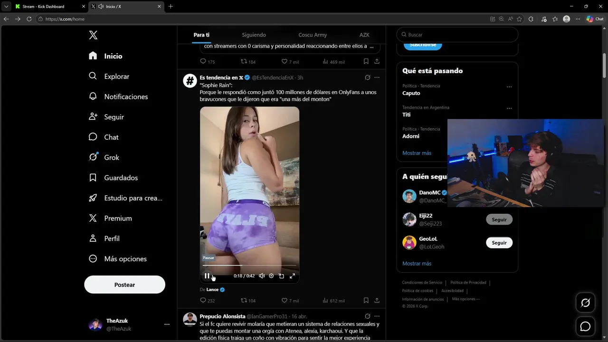This screenshot has height=342, width=608.
Task: Open Notificaciones in the sidebar
Action: click(119, 96)
